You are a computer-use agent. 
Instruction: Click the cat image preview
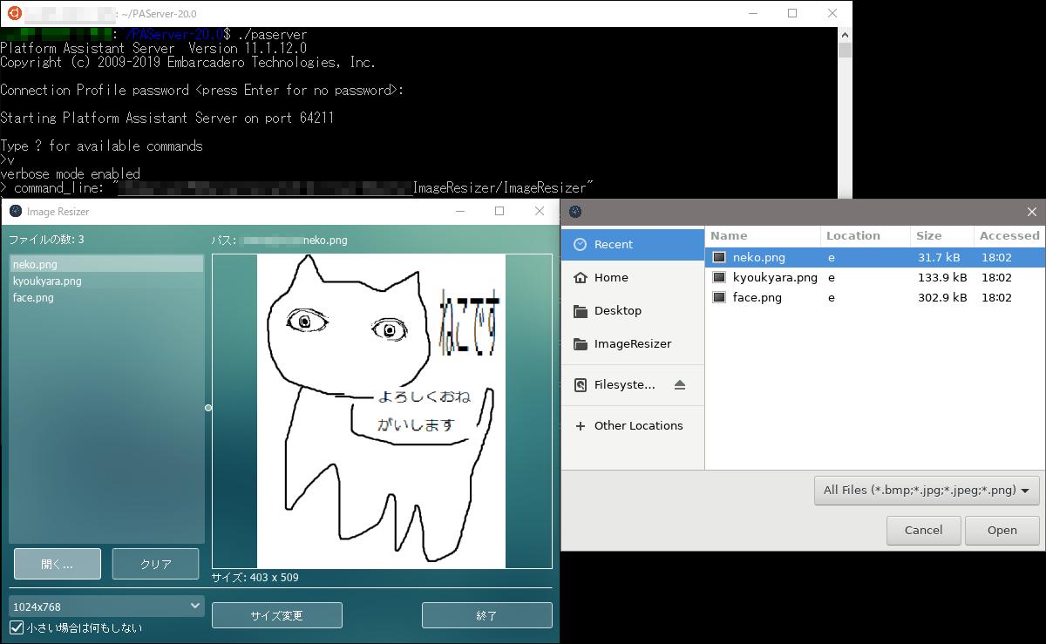pos(382,411)
